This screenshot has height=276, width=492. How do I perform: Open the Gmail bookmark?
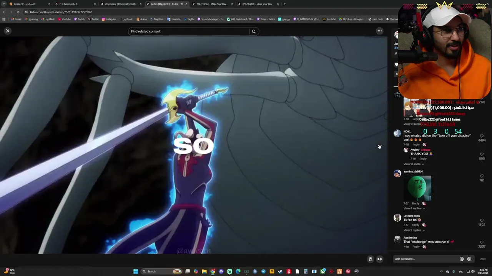pos(16,19)
